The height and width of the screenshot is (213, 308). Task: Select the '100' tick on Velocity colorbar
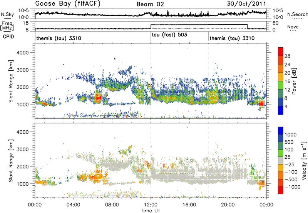(289, 150)
